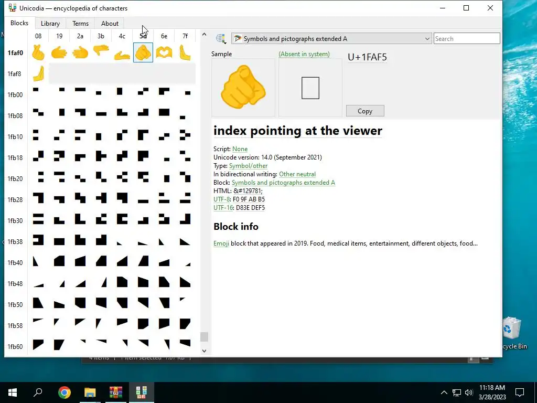The width and height of the screenshot is (537, 403).
Task: Click the D83E DEF5 value
Action: [250, 207]
